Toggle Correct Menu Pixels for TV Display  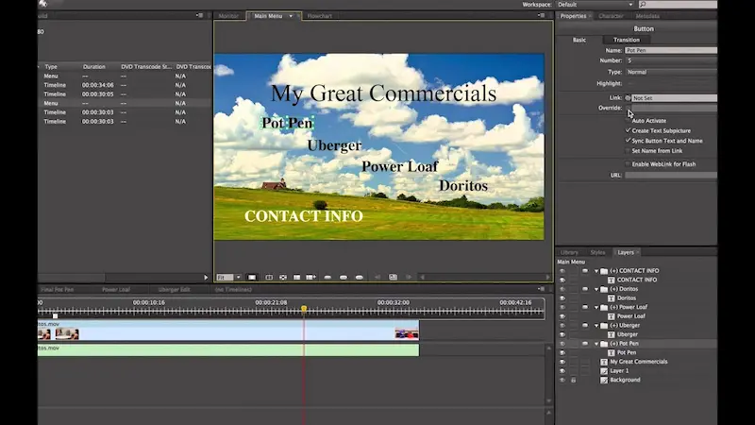coord(252,277)
